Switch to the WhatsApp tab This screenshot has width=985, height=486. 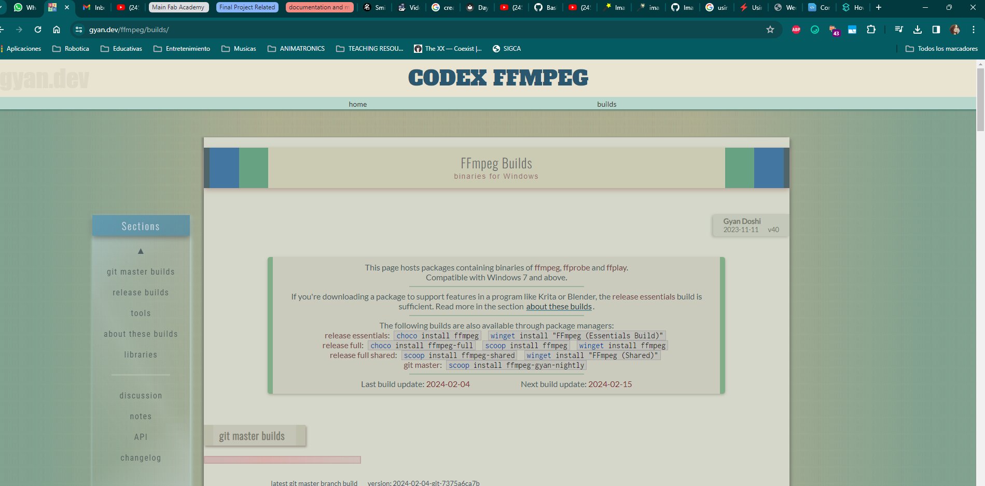tap(24, 7)
